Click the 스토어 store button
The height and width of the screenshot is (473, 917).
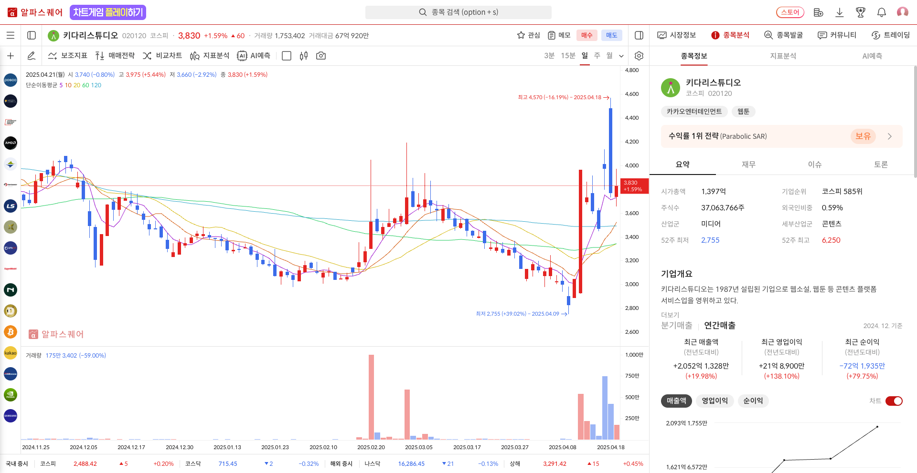(x=790, y=12)
